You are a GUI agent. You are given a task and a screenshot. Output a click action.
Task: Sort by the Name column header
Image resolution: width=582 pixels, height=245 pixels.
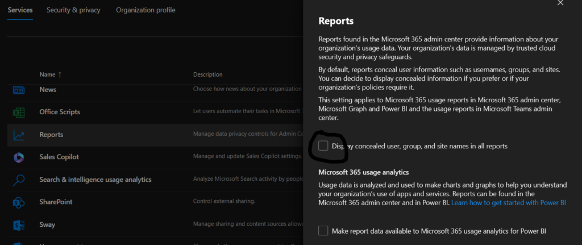click(x=51, y=74)
